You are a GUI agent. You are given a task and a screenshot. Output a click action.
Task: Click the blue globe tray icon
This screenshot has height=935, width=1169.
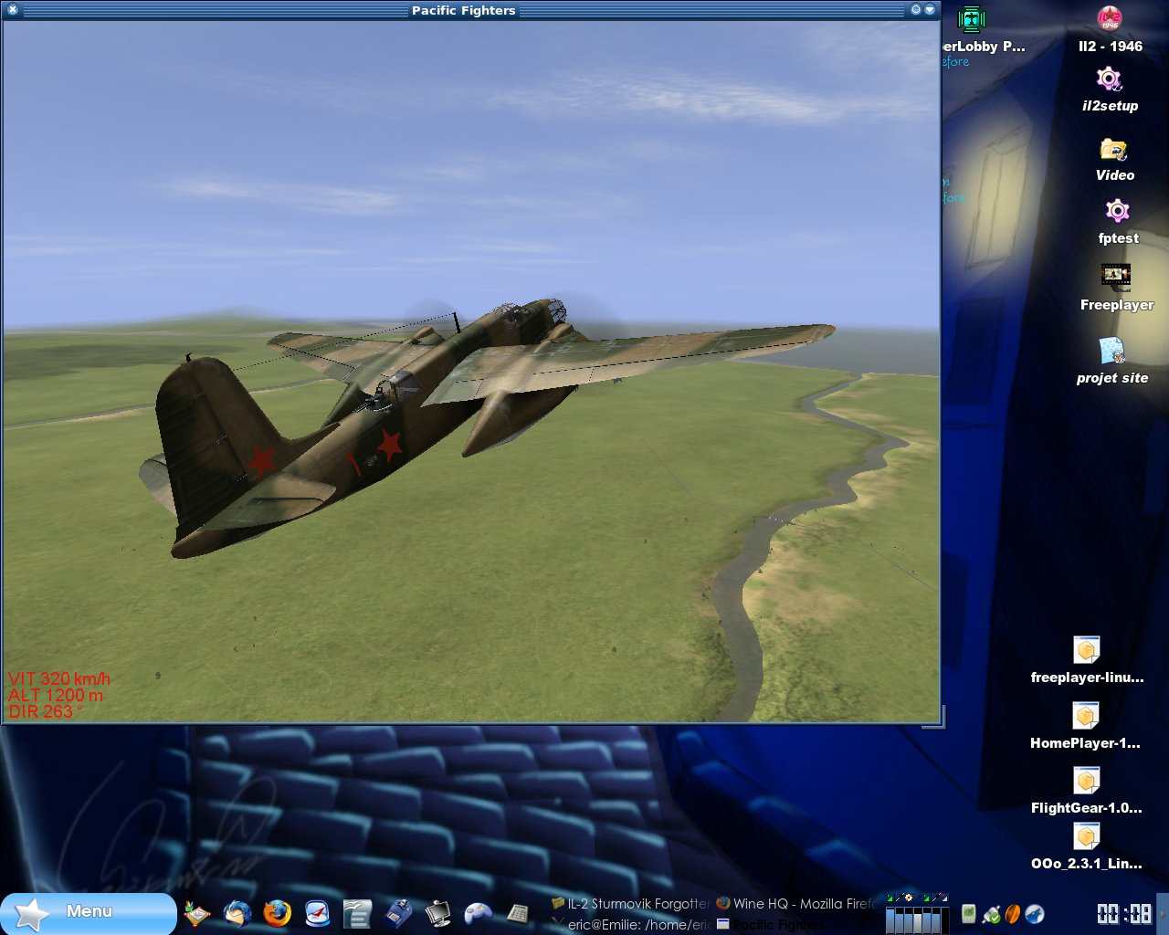point(1035,913)
